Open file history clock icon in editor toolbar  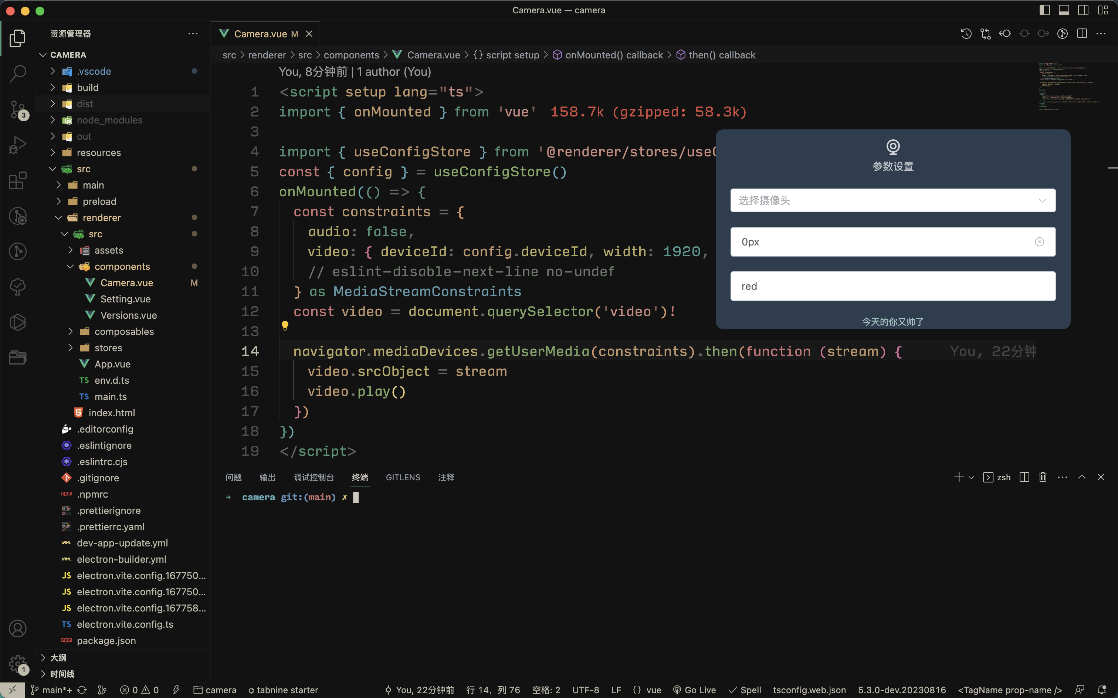point(966,34)
